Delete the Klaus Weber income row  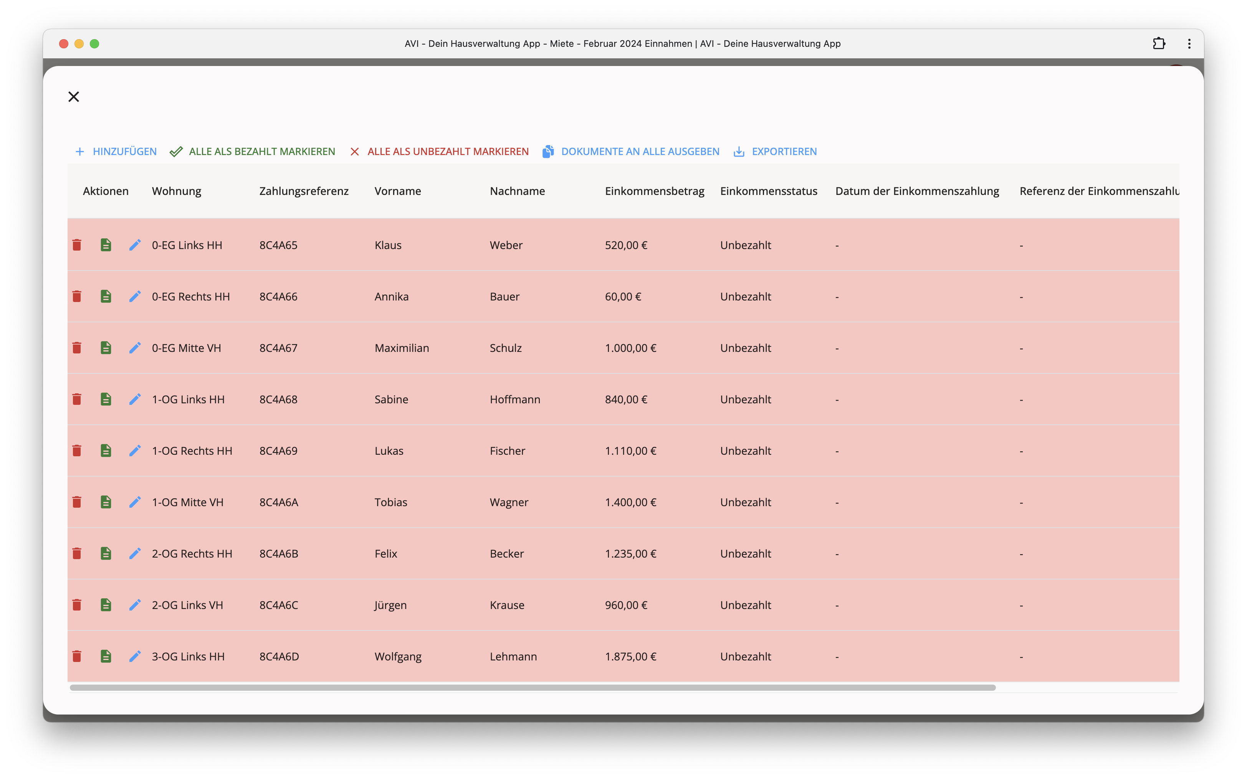coord(77,245)
